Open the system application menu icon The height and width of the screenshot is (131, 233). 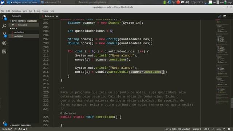tap(3, 2)
